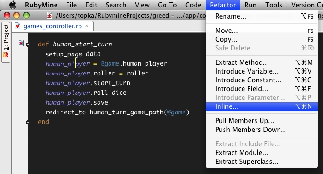The image size is (323, 174).
Task: Select Introduce Constant... refactoring
Action: (x=262, y=80)
